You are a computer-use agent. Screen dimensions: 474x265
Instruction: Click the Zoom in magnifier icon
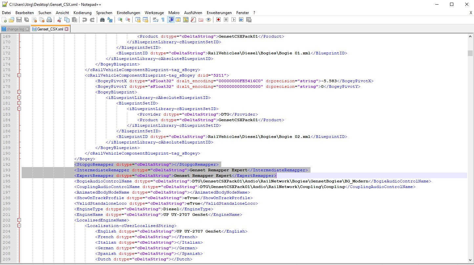[x=120, y=20]
